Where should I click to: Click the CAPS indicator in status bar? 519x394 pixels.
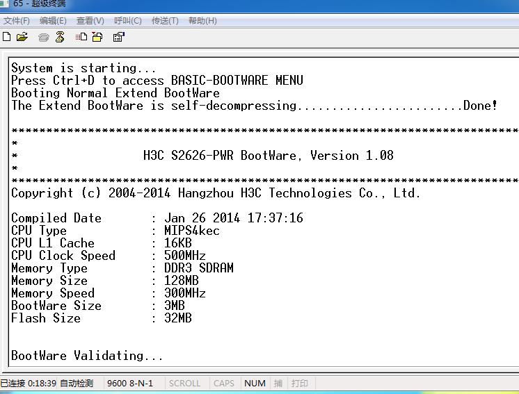click(x=224, y=384)
